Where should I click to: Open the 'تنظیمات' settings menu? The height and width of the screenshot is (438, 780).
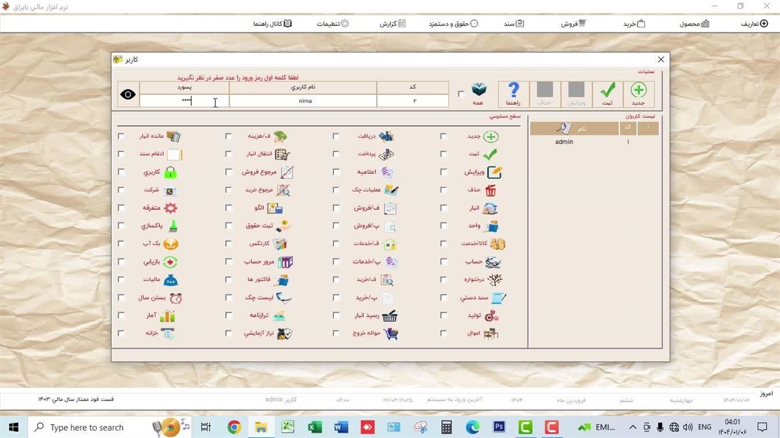coord(333,24)
